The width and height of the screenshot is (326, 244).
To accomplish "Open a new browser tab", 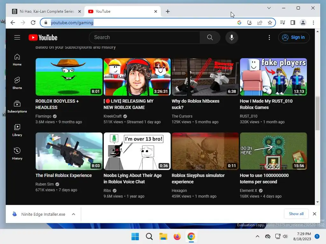I will click(168, 11).
